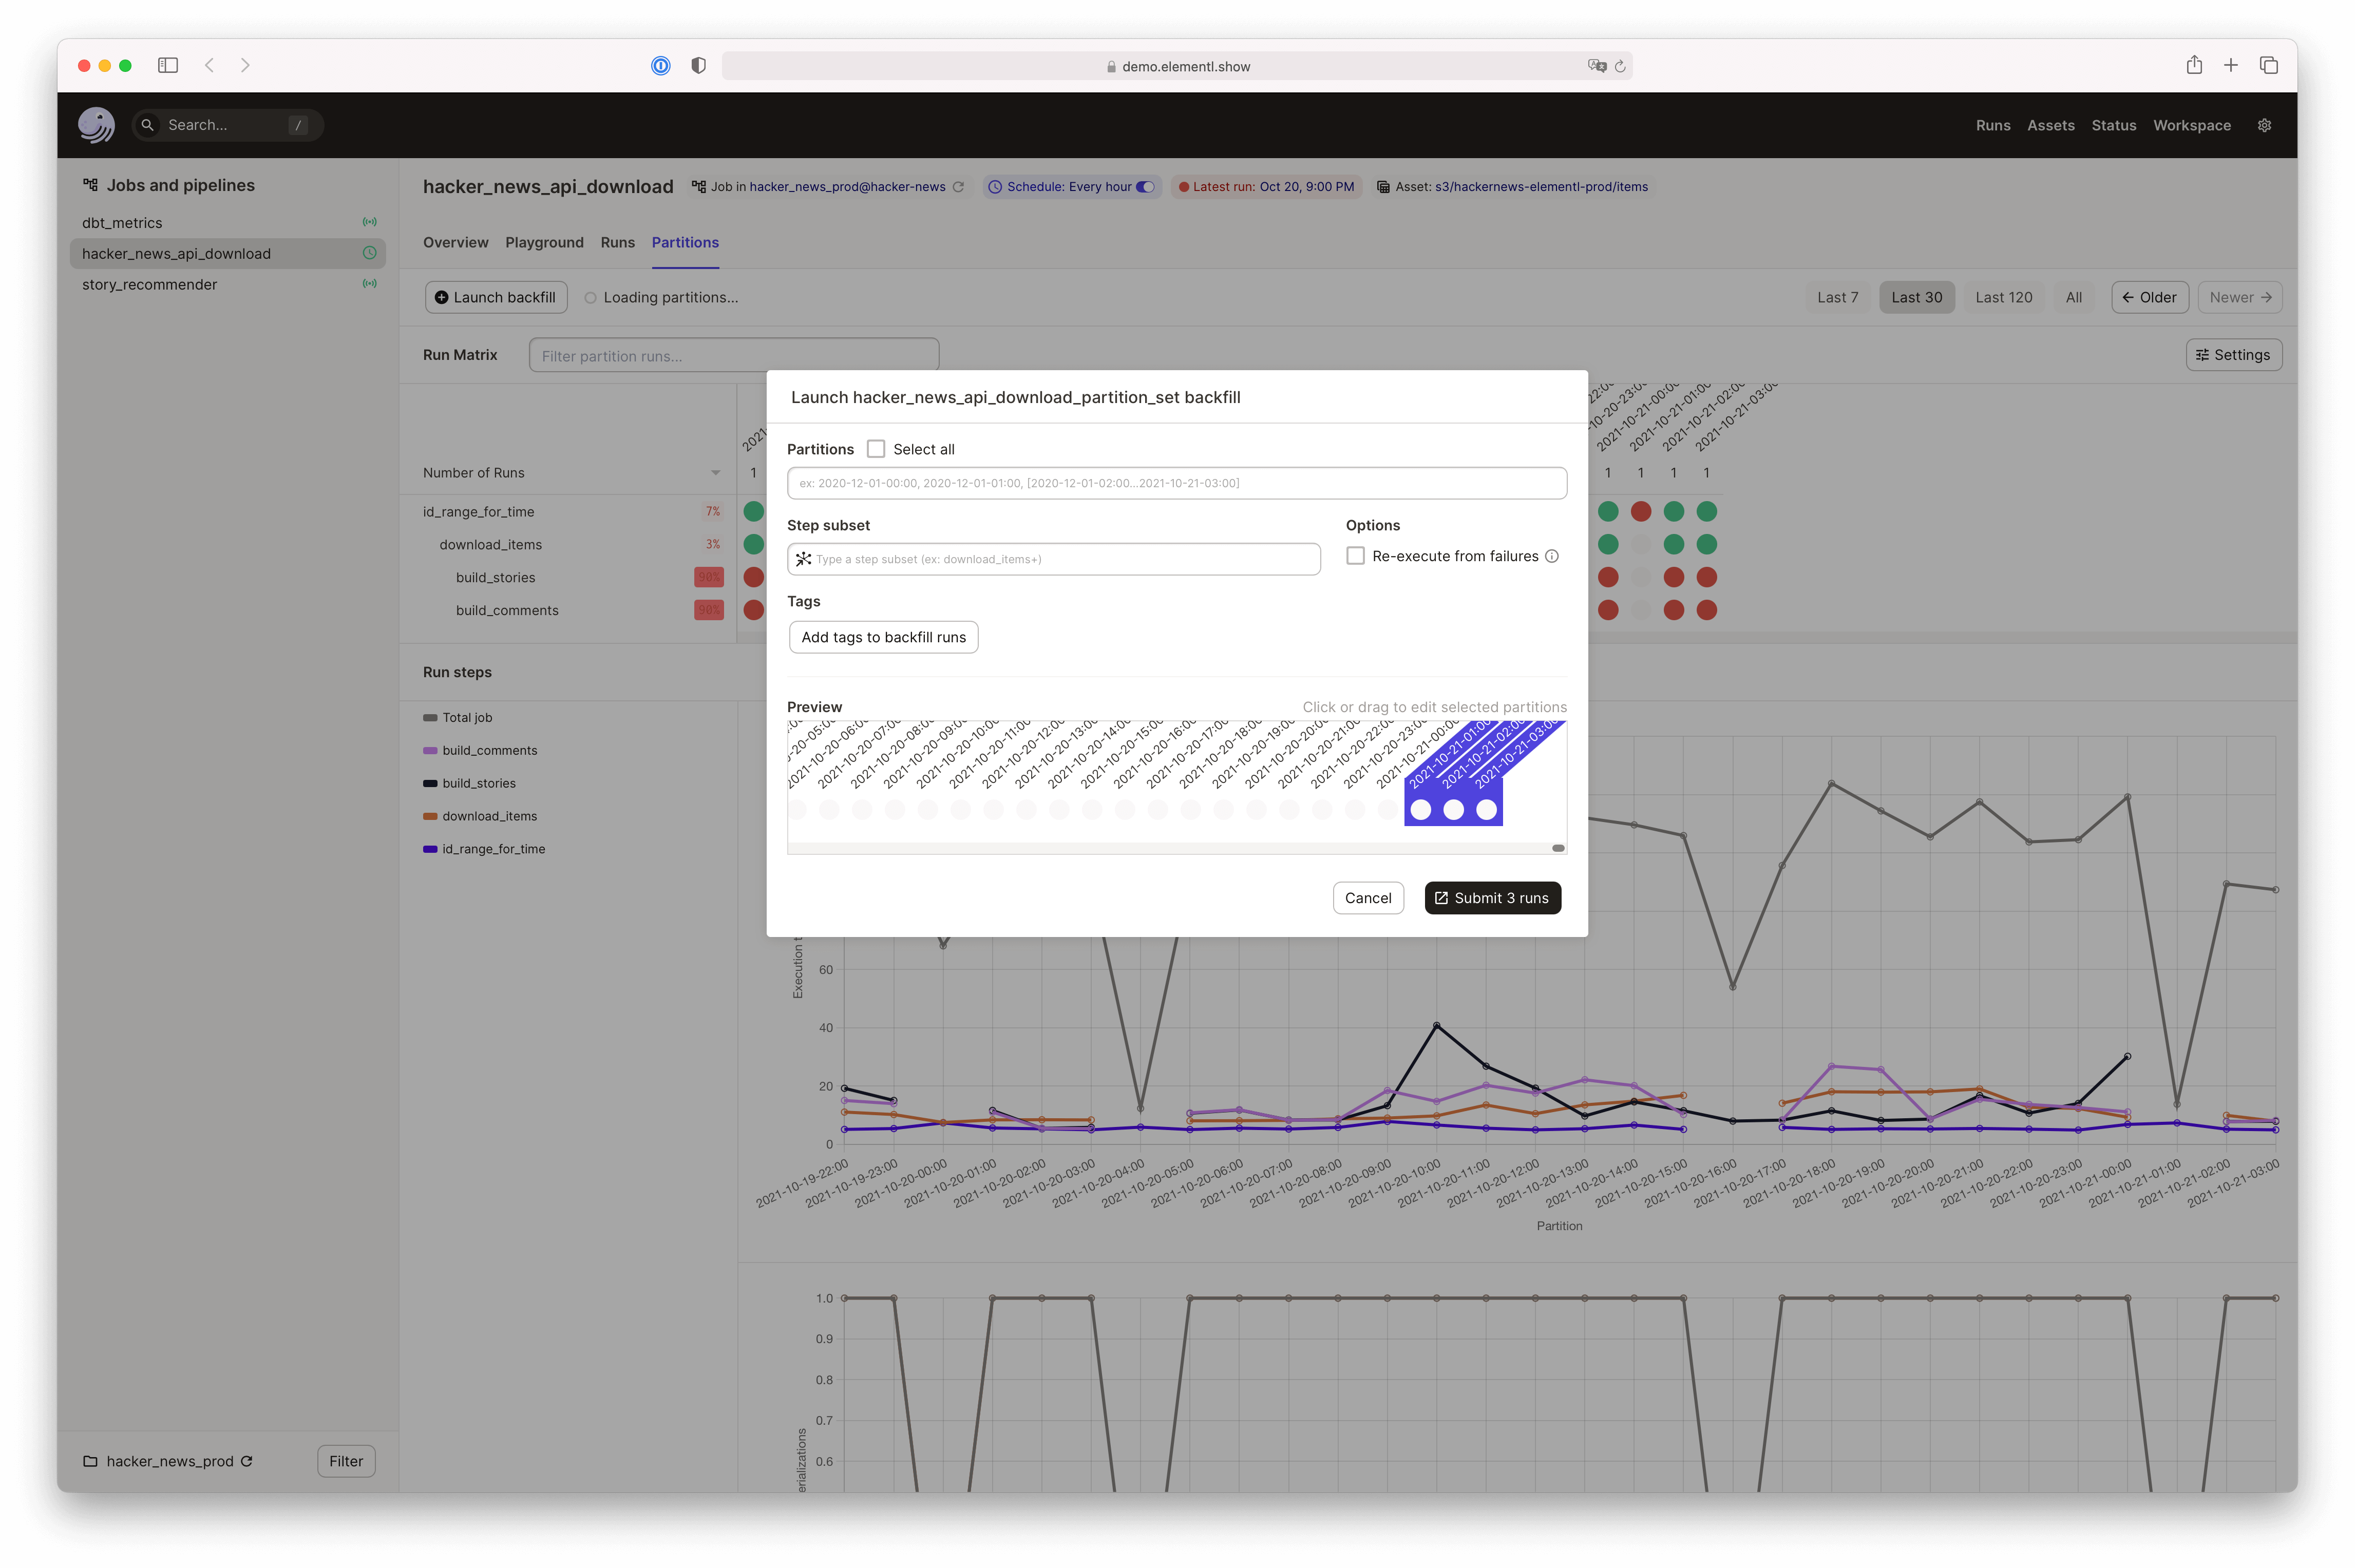Open the settings gear icon in top navigation

2264,125
